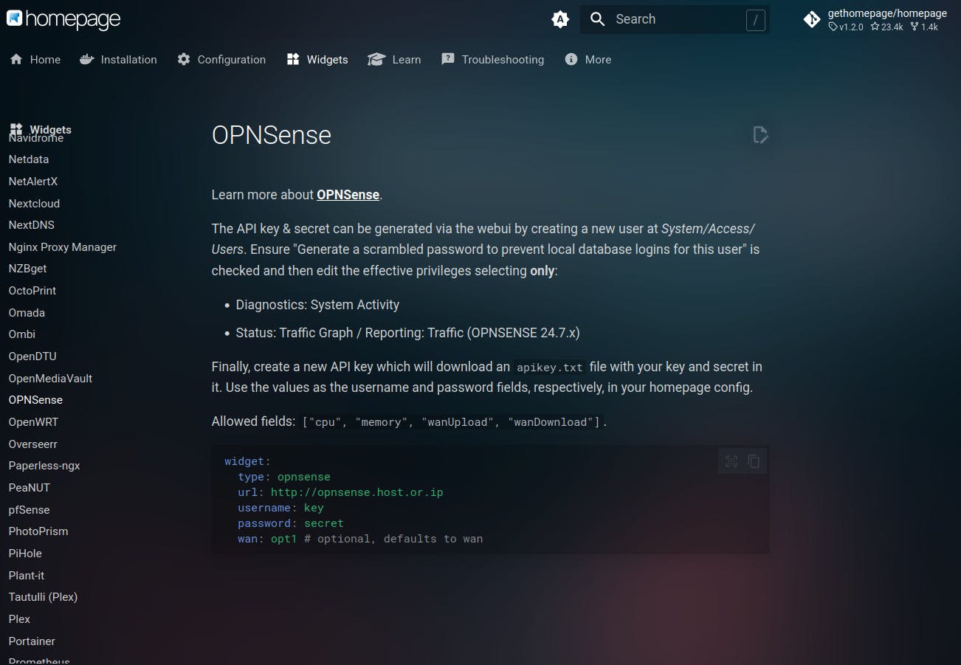961x665 pixels.
Task: Click the "username: key" code line
Action: [280, 508]
